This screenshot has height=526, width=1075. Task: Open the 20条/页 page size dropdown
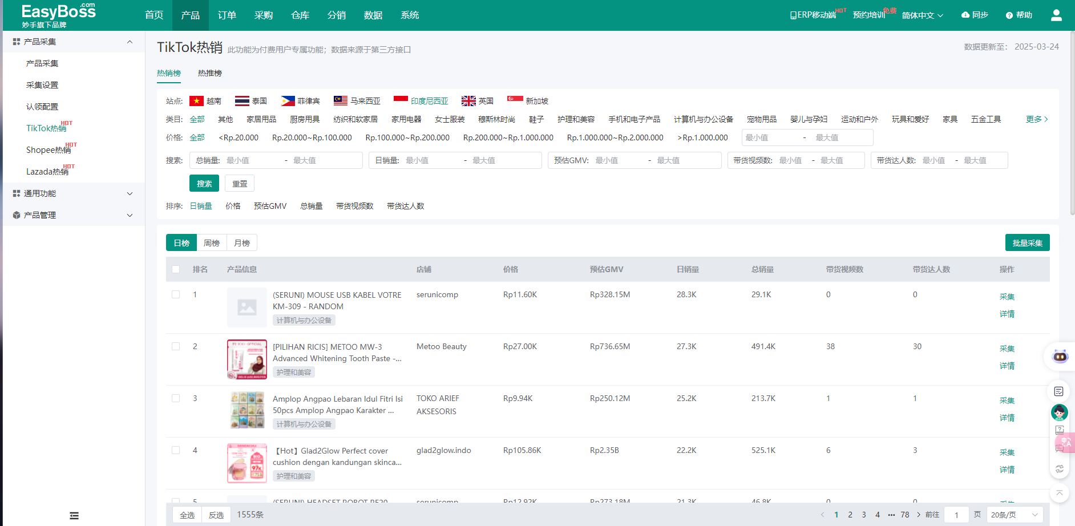(x=1015, y=515)
